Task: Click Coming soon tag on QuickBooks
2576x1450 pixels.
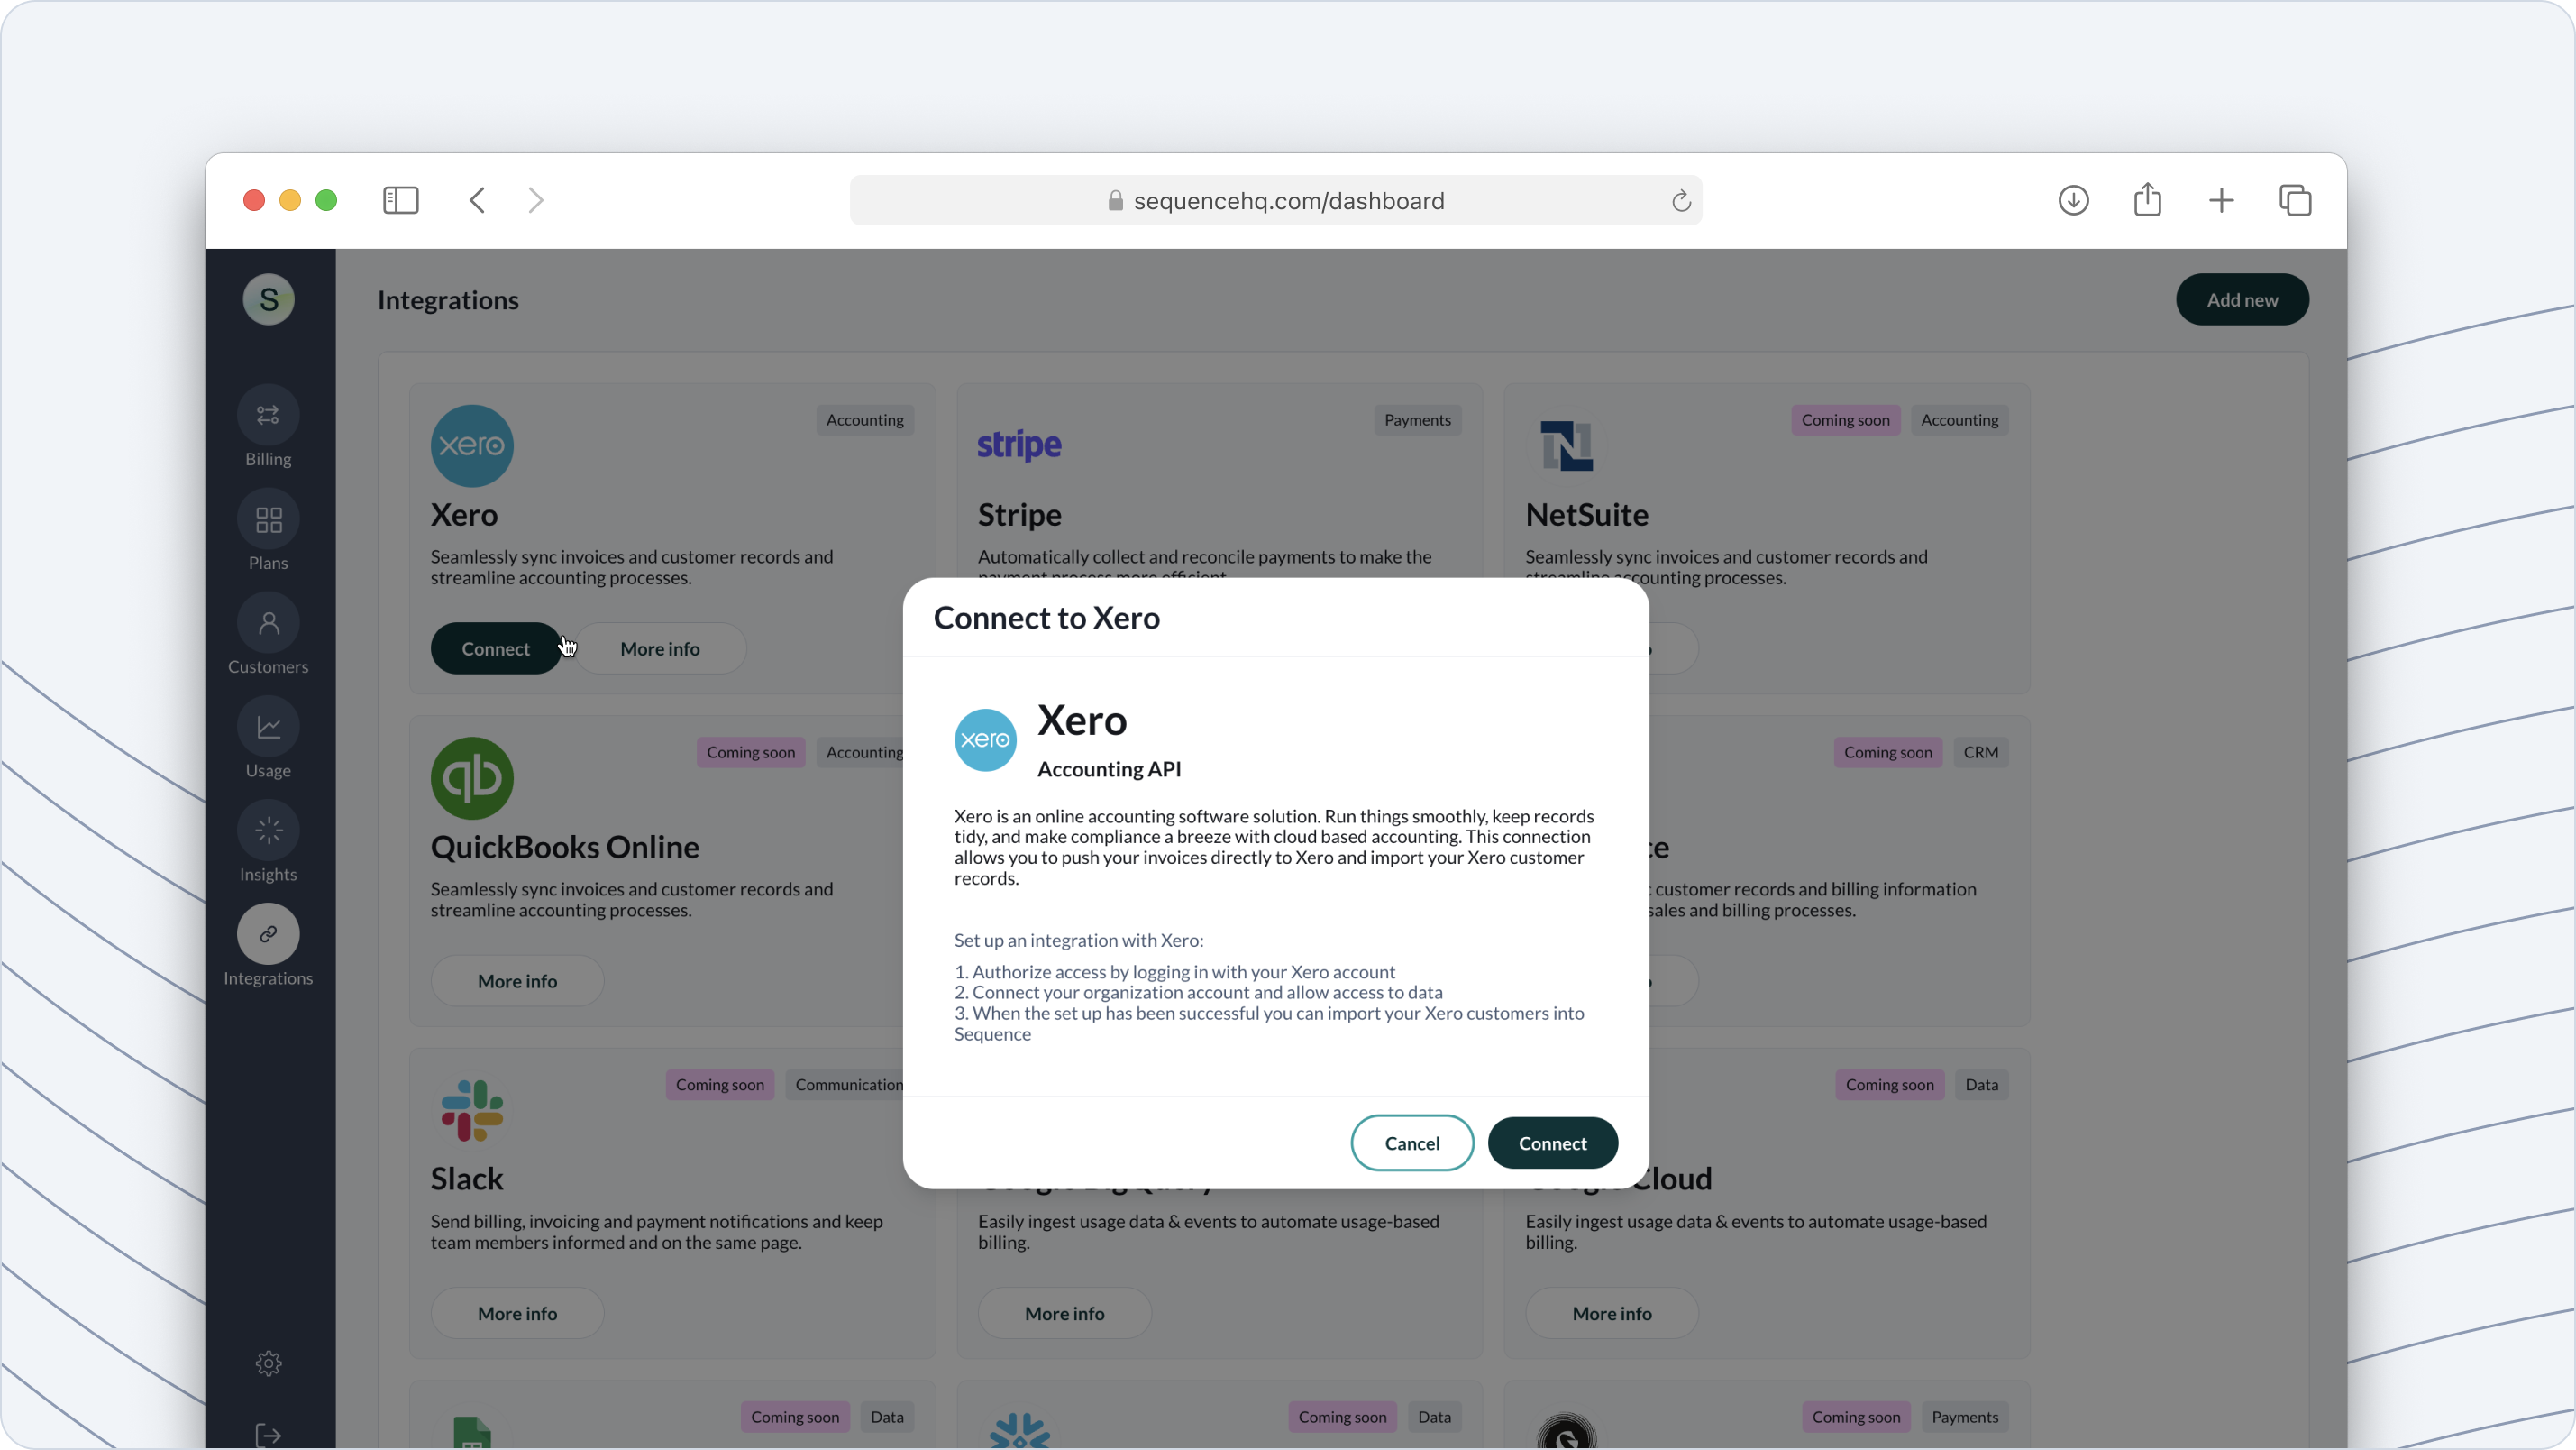Action: point(751,753)
